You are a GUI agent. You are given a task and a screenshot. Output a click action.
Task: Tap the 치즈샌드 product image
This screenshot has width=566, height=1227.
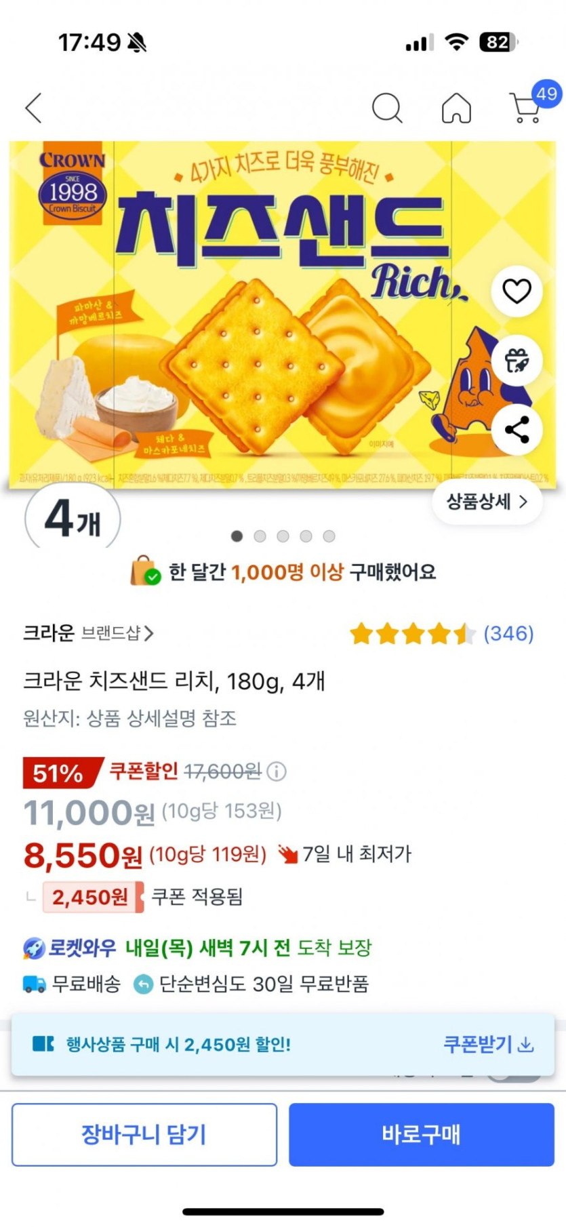[271, 319]
